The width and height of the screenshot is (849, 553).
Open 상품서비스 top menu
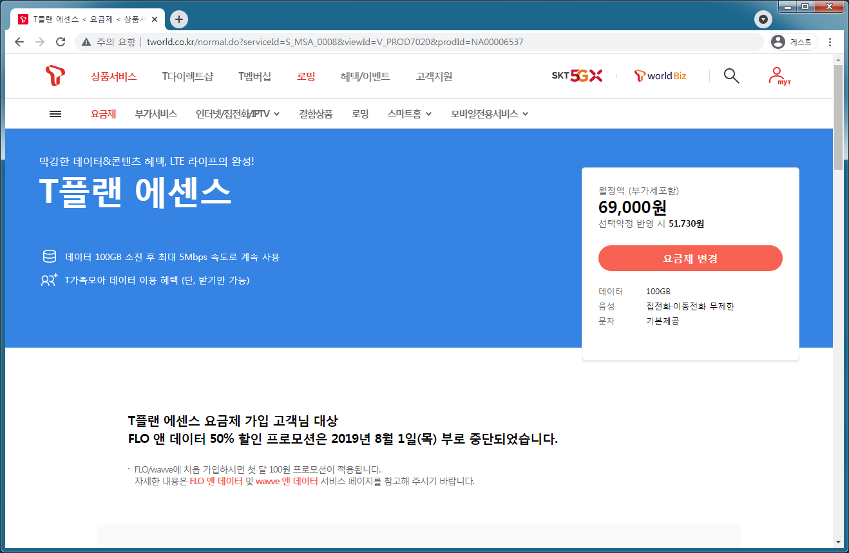coord(114,76)
